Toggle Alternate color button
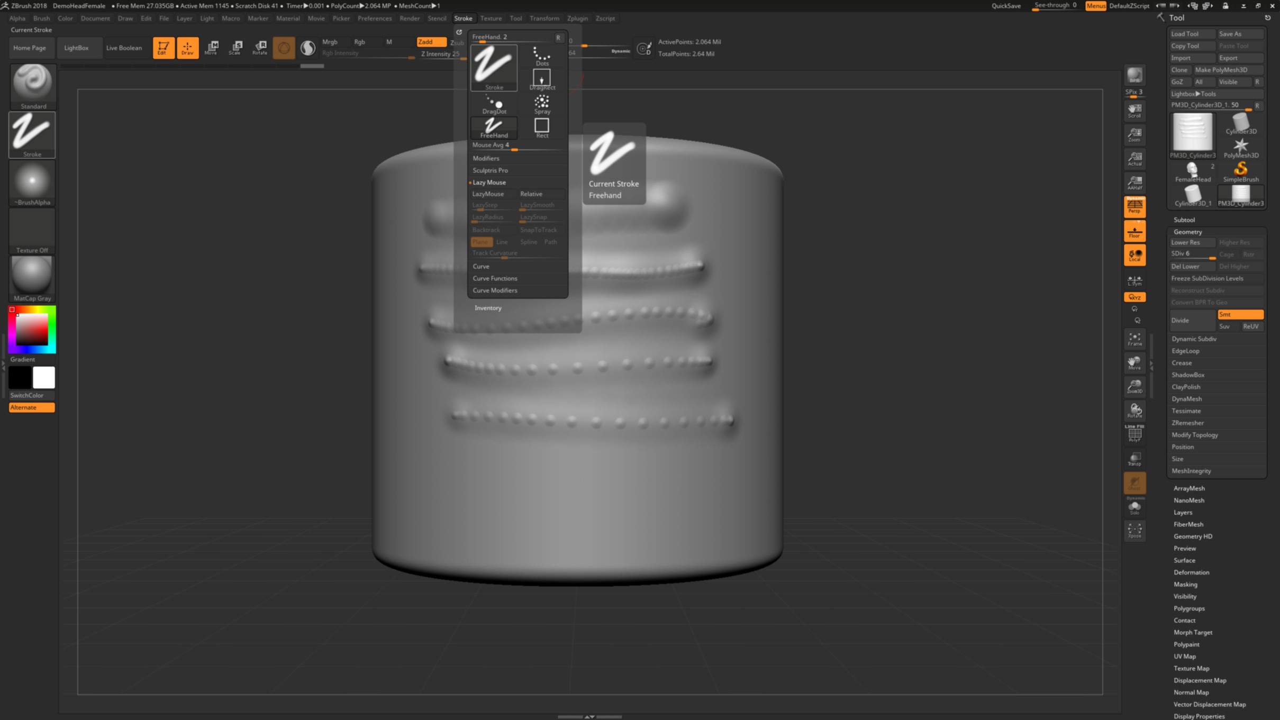The height and width of the screenshot is (720, 1280). tap(32, 407)
